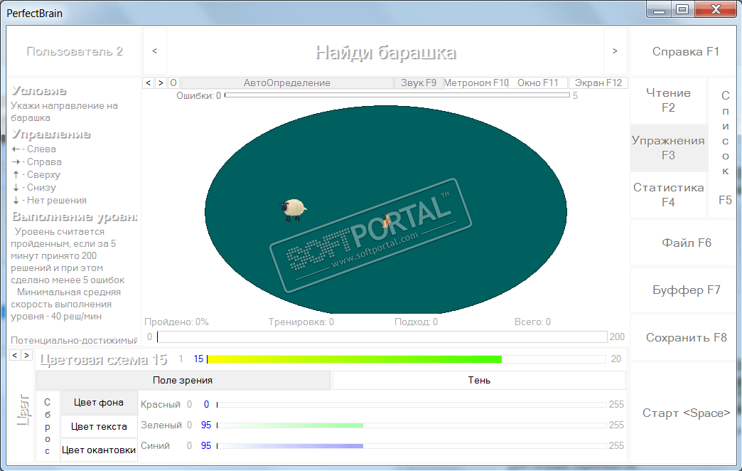Toggle window mode Окно F11
This screenshot has height=471, width=742.
point(537,83)
